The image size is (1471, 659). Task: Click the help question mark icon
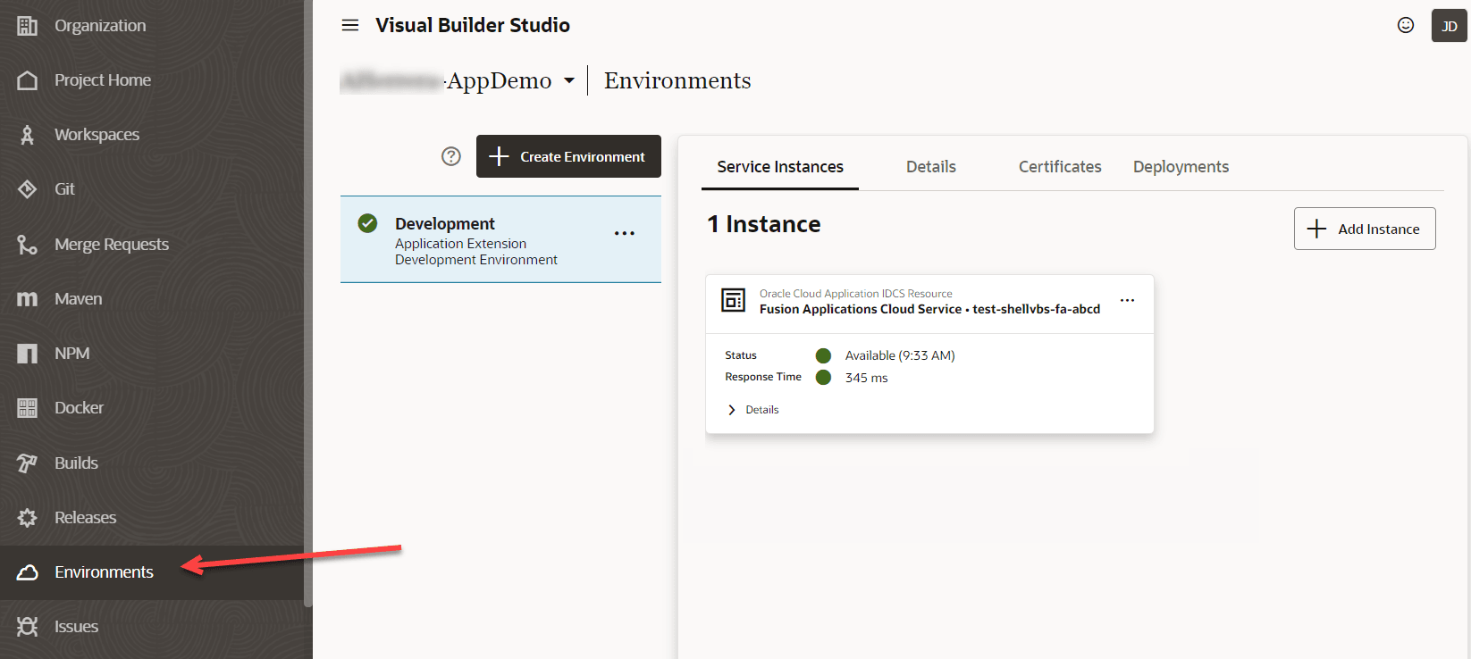[451, 156]
